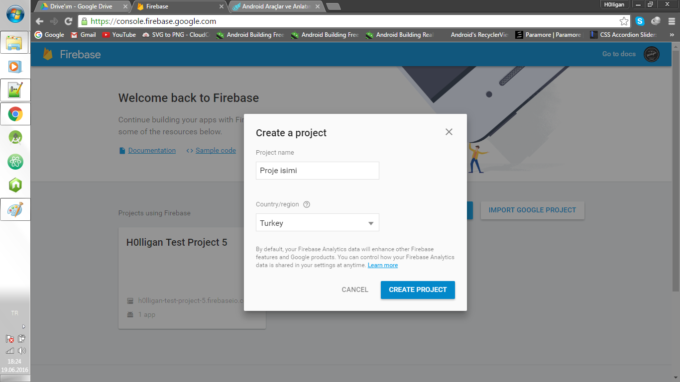Click the Project name input field
Image resolution: width=680 pixels, height=382 pixels.
pyautogui.click(x=318, y=171)
